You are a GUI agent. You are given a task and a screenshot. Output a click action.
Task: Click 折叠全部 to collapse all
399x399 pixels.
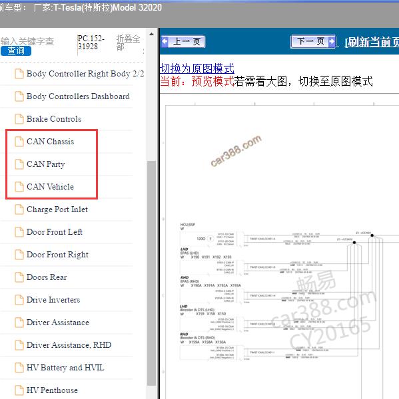[129, 43]
